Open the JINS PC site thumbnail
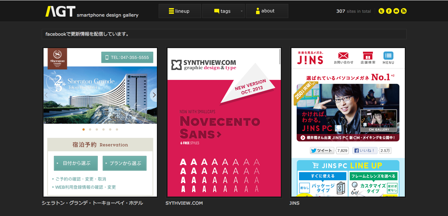448x216 pixels. point(348,122)
